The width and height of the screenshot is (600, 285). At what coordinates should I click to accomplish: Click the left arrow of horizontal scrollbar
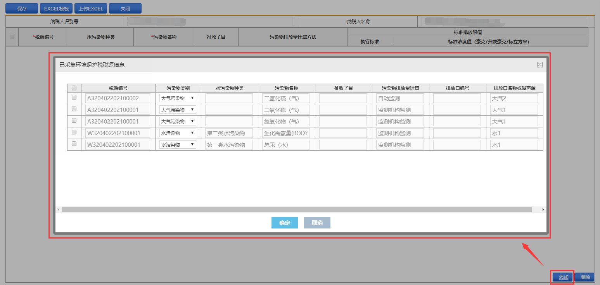coord(59,209)
